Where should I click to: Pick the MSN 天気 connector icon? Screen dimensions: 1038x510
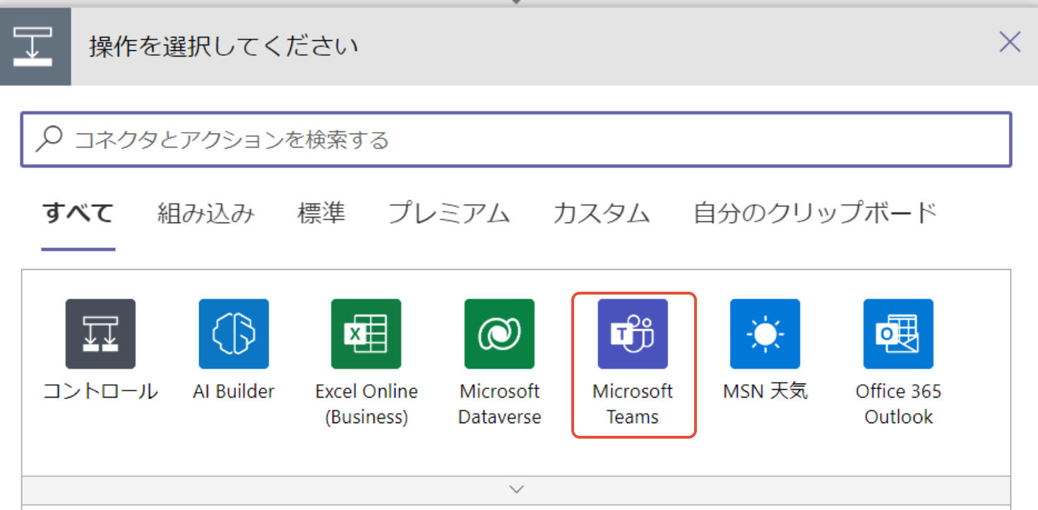pos(765,333)
